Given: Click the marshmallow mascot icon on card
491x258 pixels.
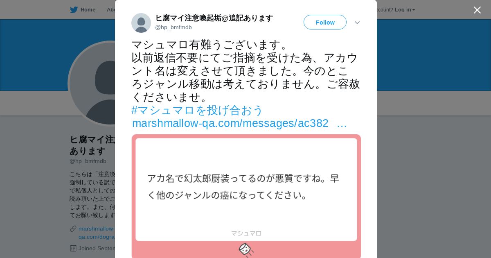Looking at the screenshot, I should [x=246, y=250].
